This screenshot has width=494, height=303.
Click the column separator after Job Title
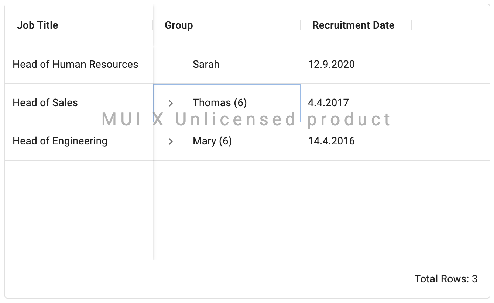coord(153,25)
